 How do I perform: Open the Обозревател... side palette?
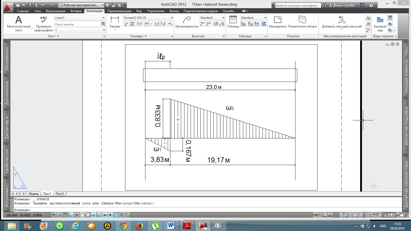pos(7,57)
